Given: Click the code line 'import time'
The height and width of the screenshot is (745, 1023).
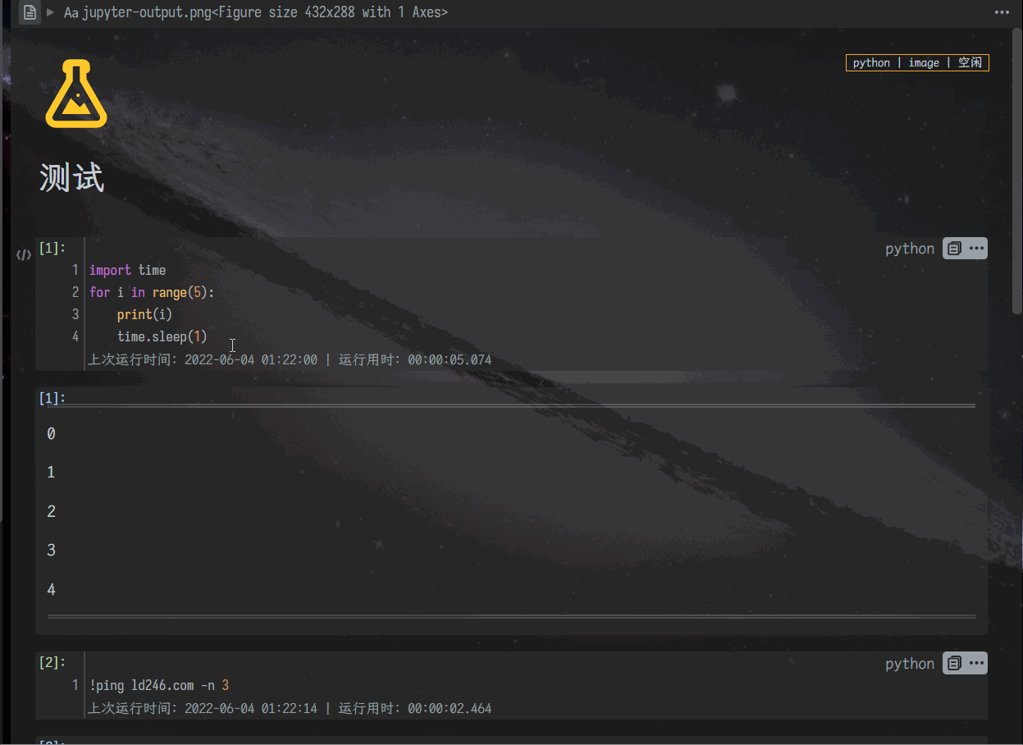Looking at the screenshot, I should click(127, 270).
